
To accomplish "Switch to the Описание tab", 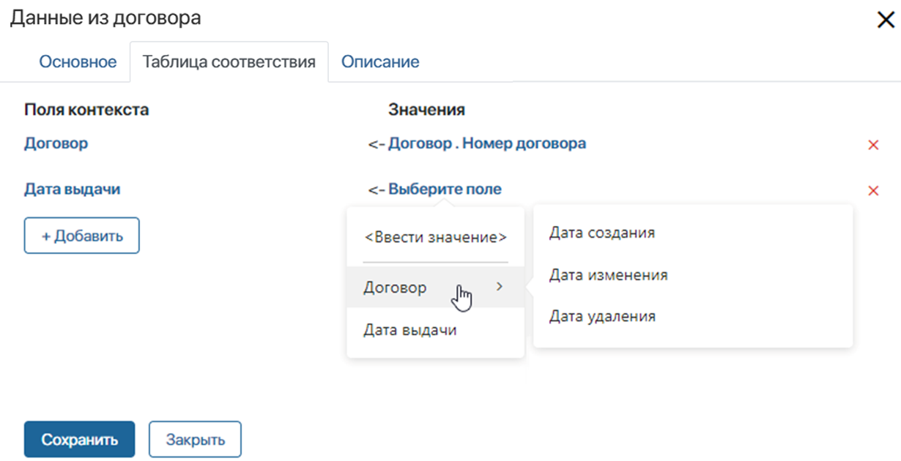I will pyautogui.click(x=380, y=62).
